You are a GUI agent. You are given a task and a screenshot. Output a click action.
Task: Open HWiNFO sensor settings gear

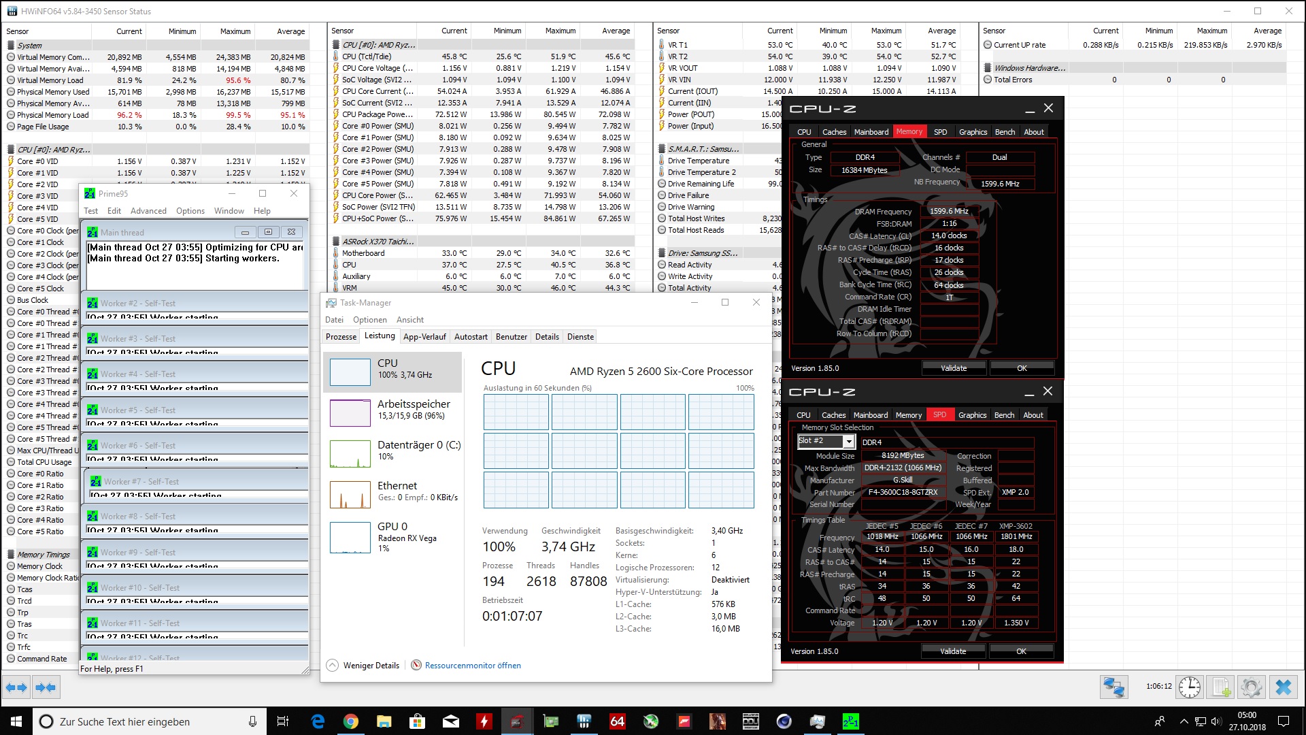point(1252,687)
